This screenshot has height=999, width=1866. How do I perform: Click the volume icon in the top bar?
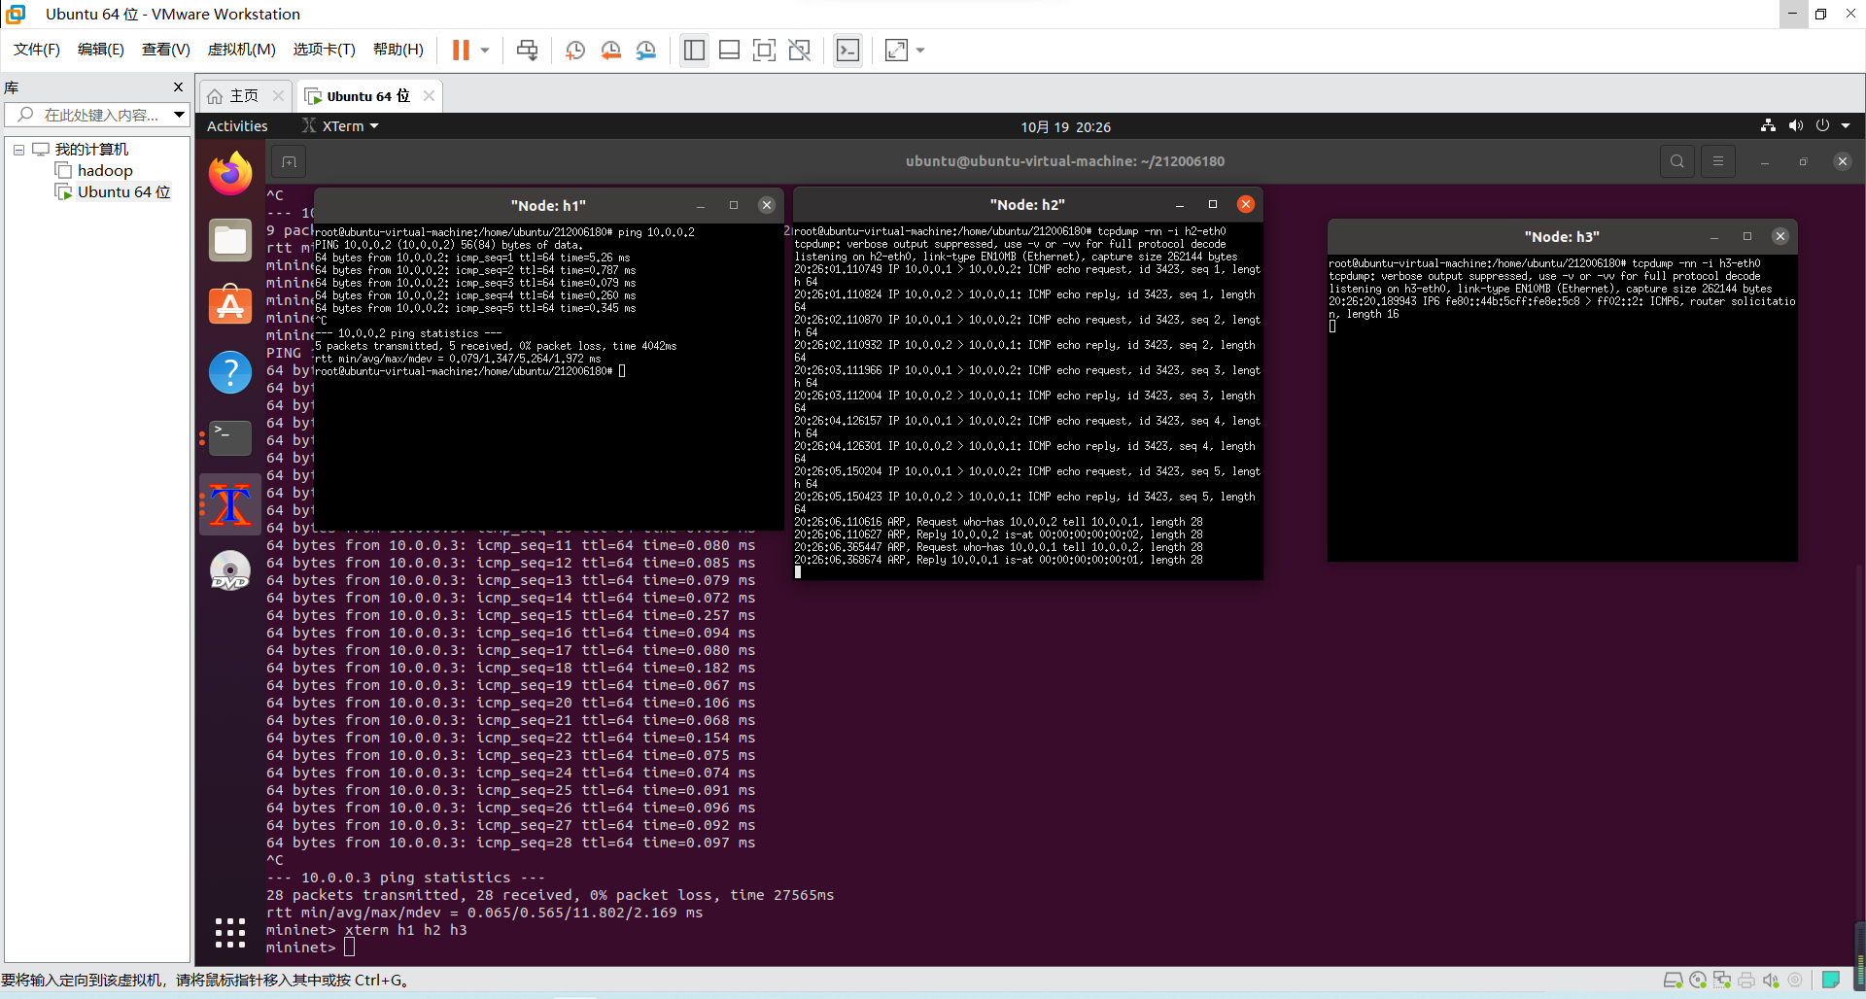1796,126
